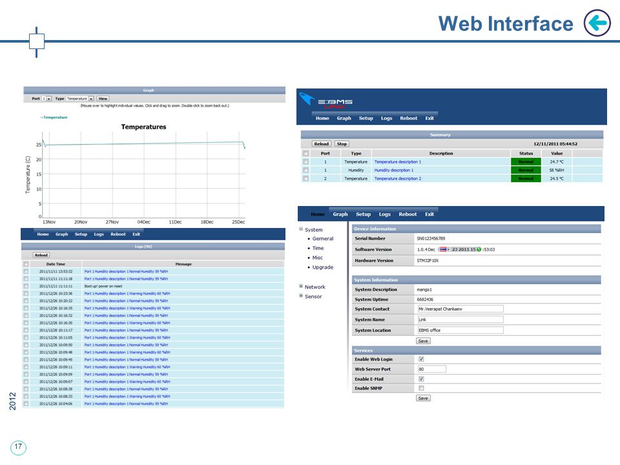This screenshot has width=620, height=465.
Task: Open Logs in the Device Information page menu
Action: (x=384, y=214)
